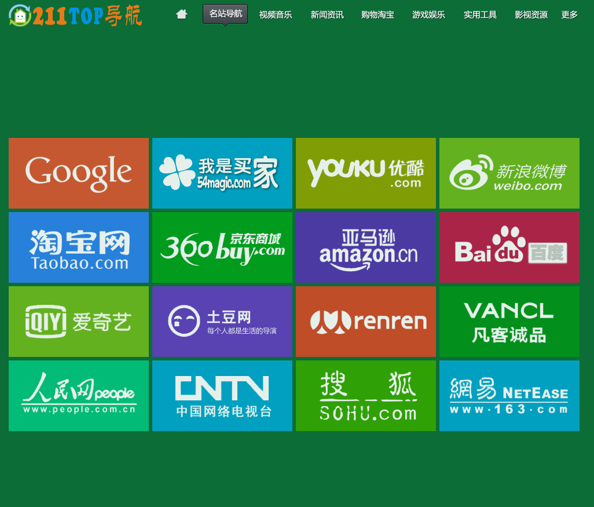Click the 211TOP导航 site logo

(75, 16)
